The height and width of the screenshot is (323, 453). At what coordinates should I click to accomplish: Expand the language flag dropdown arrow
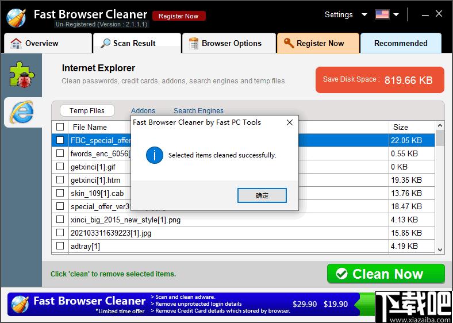(396, 15)
